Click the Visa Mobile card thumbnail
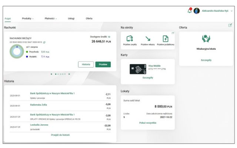The image size is (237, 148). pyautogui.click(x=137, y=69)
